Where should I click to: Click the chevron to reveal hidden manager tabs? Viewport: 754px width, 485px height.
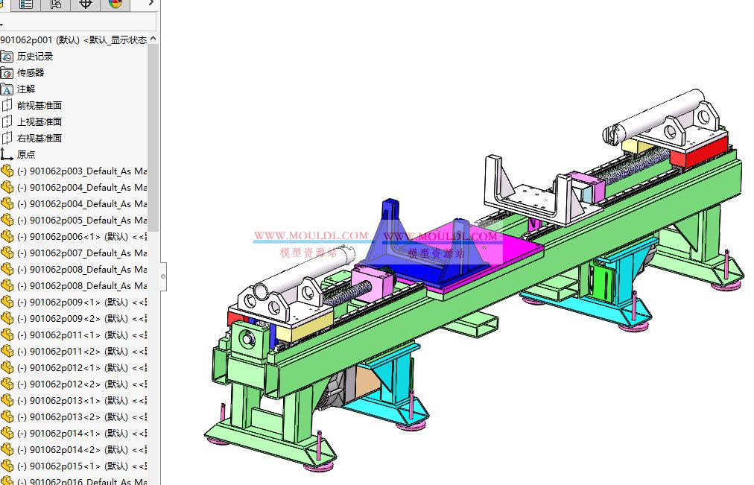click(x=151, y=4)
